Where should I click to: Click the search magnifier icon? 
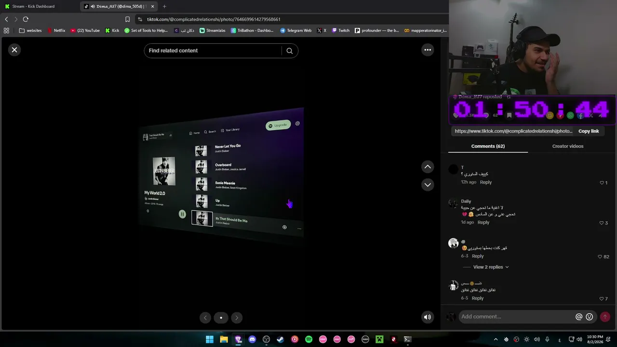tap(289, 51)
